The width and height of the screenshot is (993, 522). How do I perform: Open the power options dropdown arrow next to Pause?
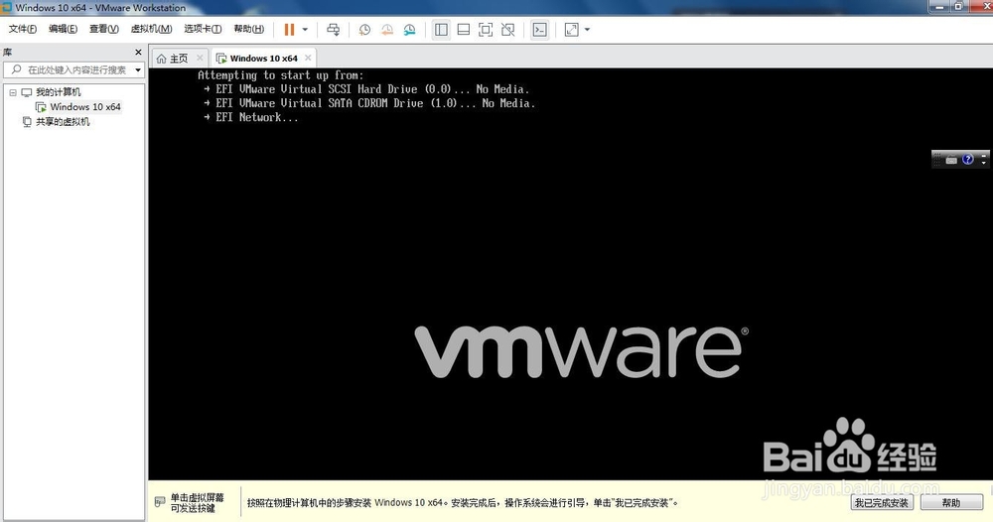(x=305, y=30)
